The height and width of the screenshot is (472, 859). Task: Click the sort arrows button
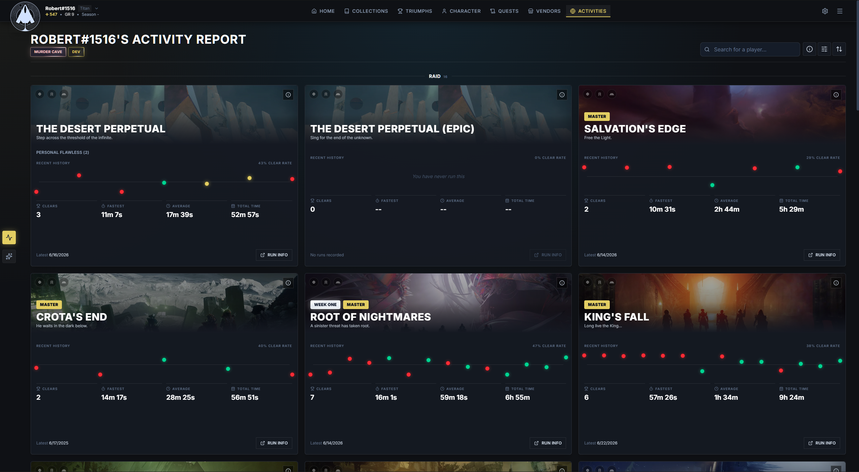click(x=839, y=49)
